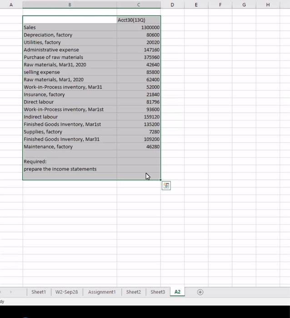Click the 85800 value cell
The image size is (290, 318).
tap(139, 72)
